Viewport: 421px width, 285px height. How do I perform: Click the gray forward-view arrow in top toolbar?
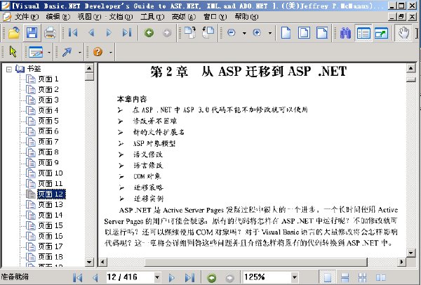(x=167, y=33)
